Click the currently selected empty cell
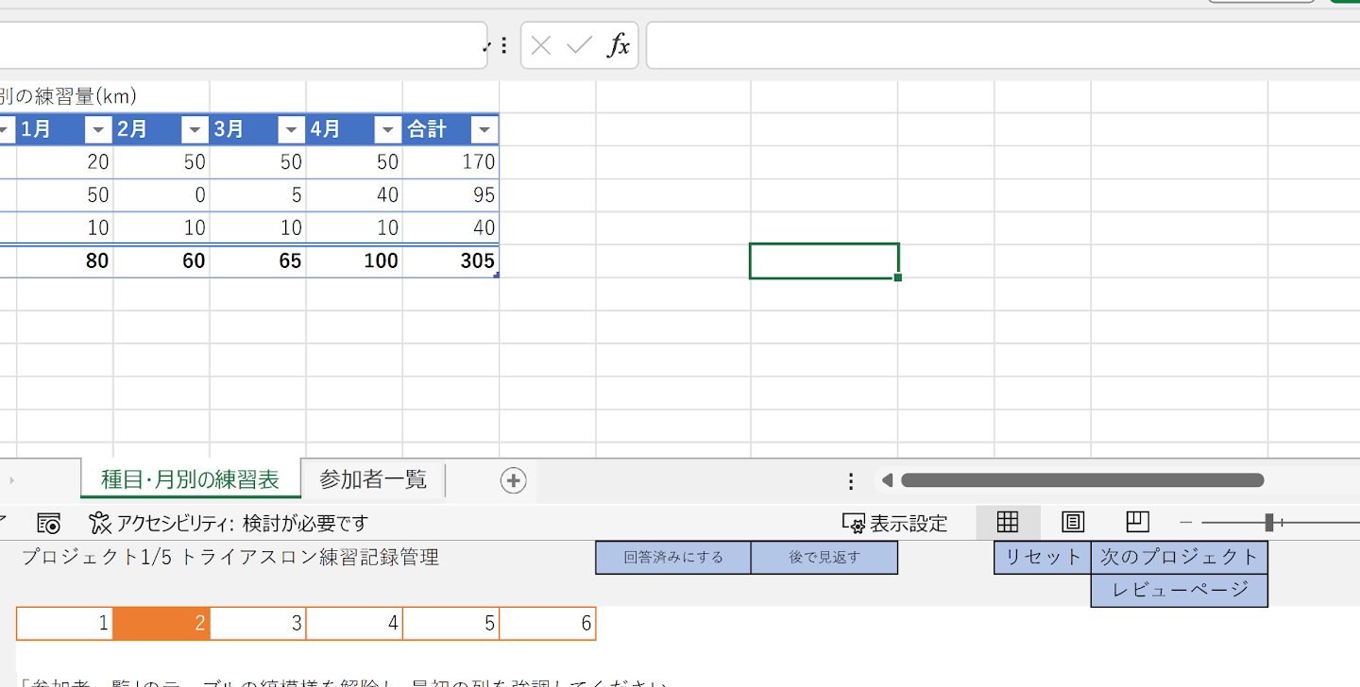Image resolution: width=1360 pixels, height=687 pixels. tap(824, 260)
